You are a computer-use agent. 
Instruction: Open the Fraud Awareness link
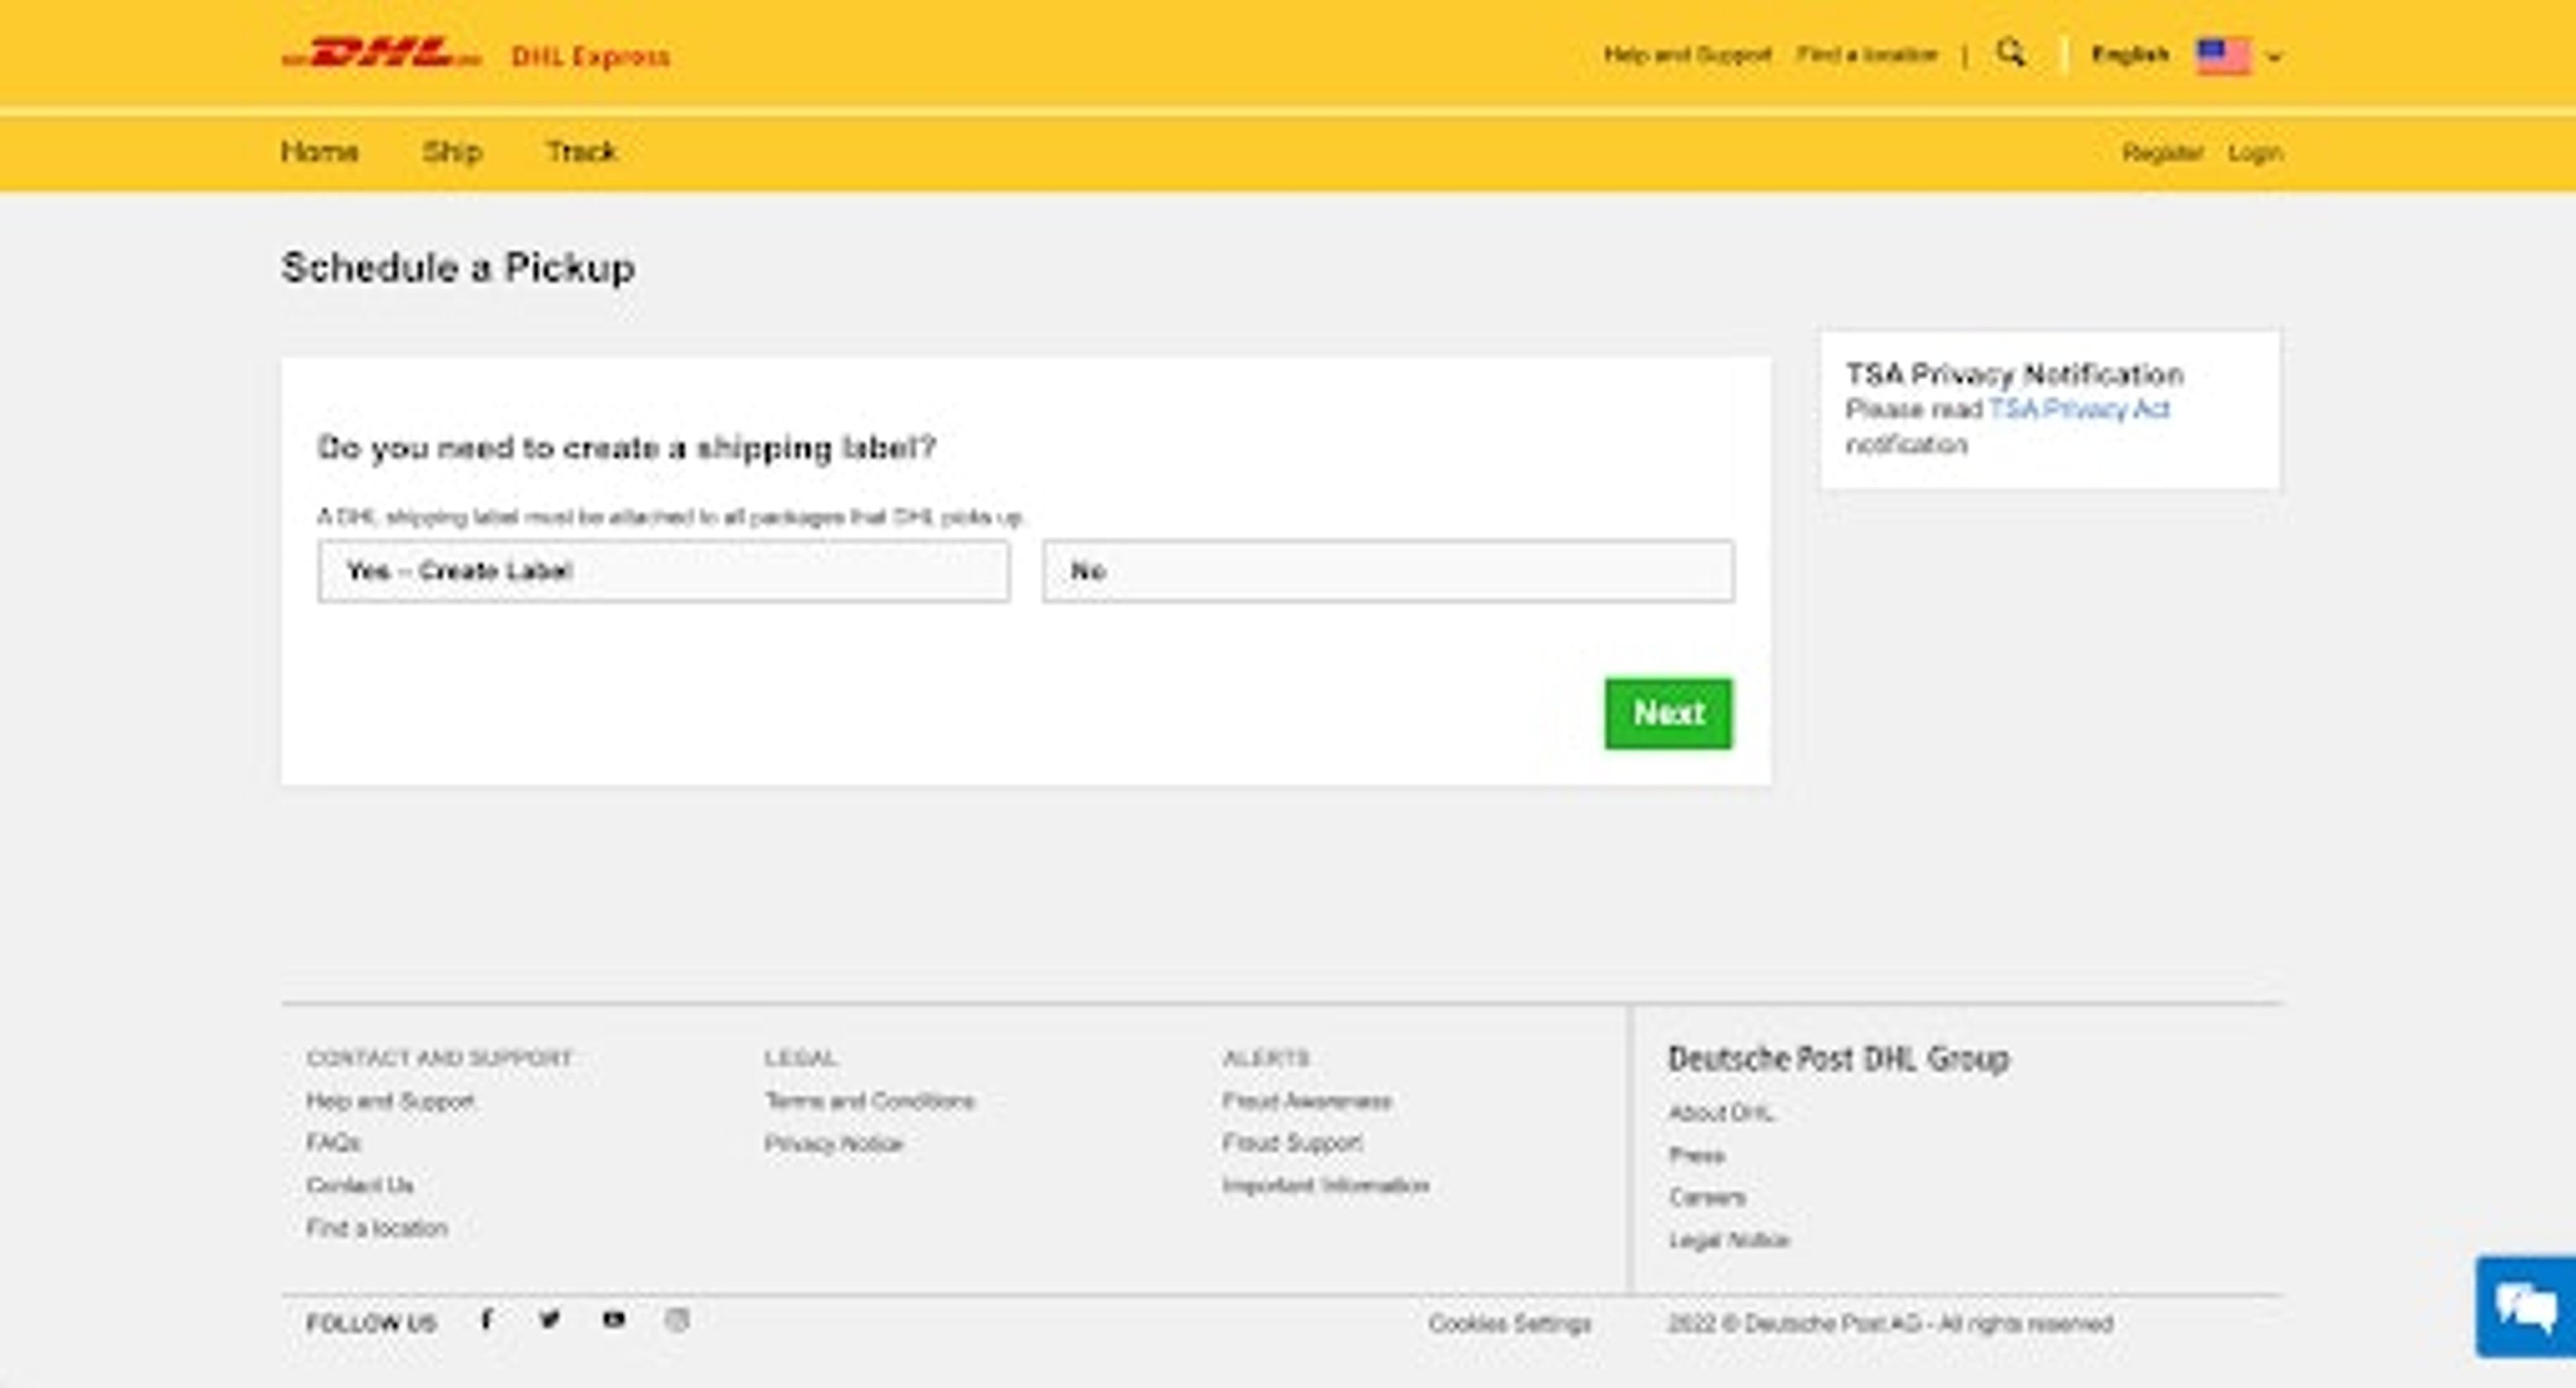coord(1307,1101)
